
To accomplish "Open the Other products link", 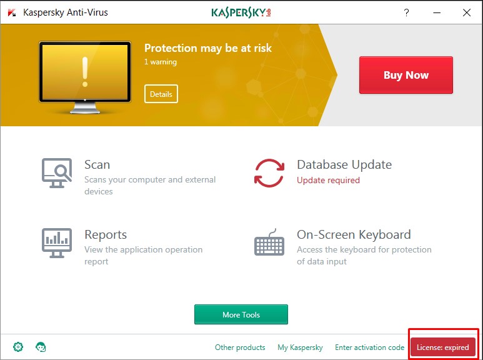I will click(x=240, y=347).
